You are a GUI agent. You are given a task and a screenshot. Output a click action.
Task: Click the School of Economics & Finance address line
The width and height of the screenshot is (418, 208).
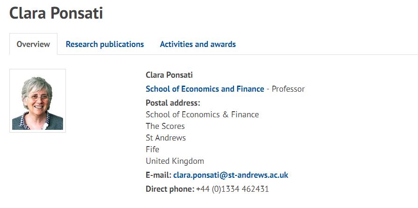[x=202, y=114]
